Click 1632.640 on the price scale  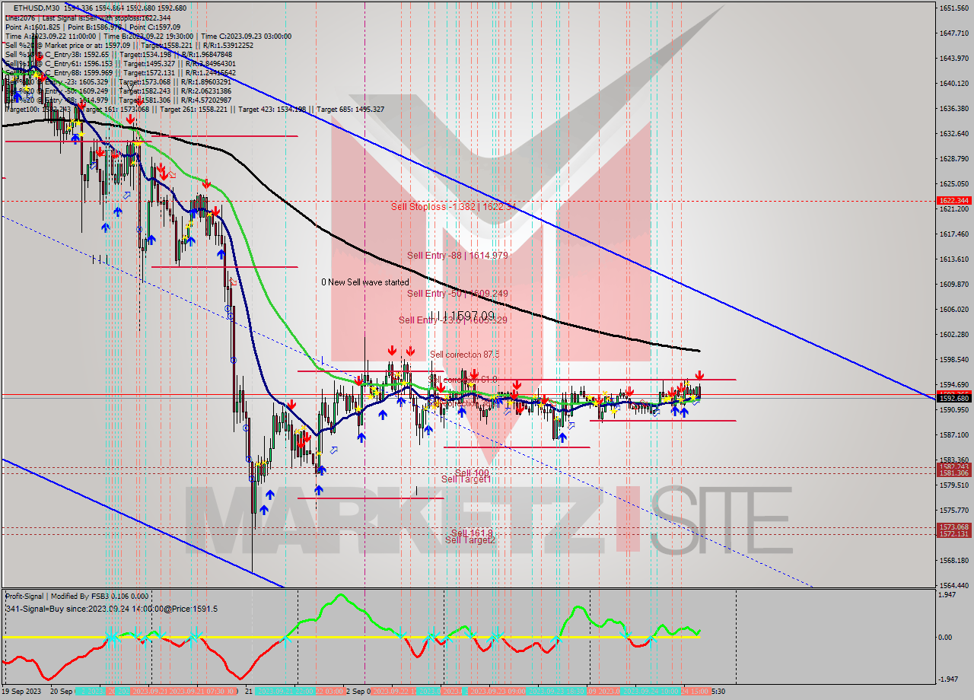click(953, 134)
